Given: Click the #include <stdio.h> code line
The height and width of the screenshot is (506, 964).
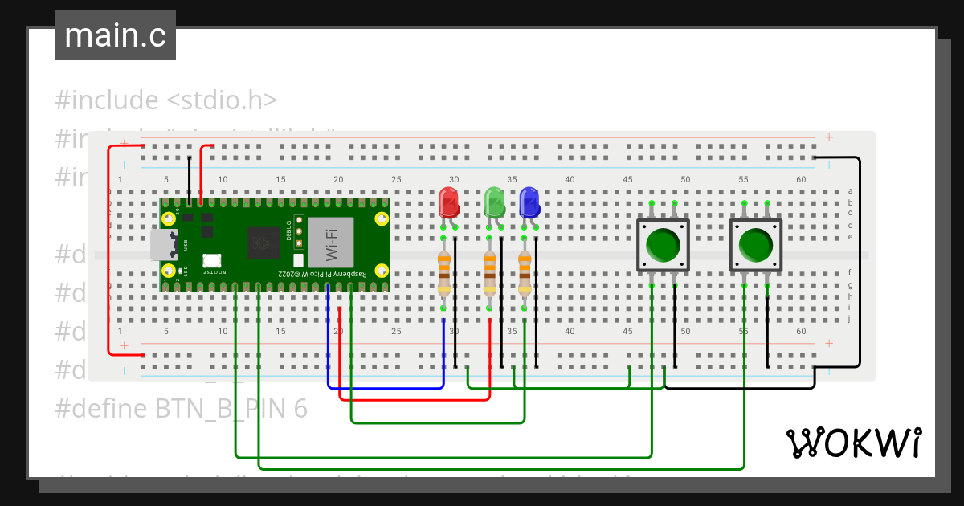Looking at the screenshot, I should click(x=165, y=100).
